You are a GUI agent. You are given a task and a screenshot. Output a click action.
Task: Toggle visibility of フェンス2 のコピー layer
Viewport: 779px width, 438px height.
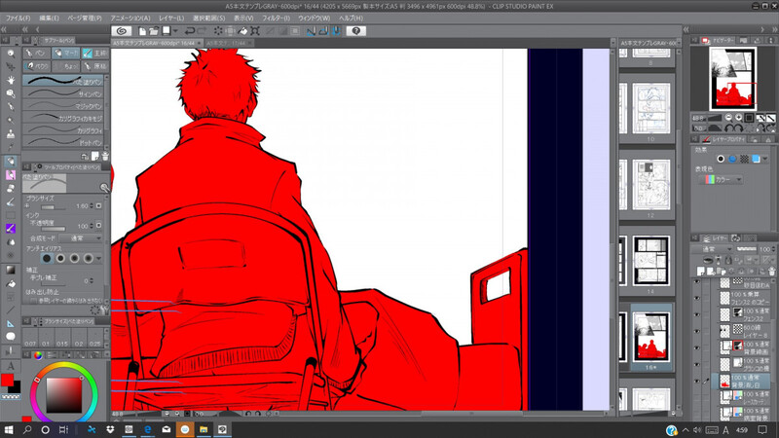click(x=697, y=298)
